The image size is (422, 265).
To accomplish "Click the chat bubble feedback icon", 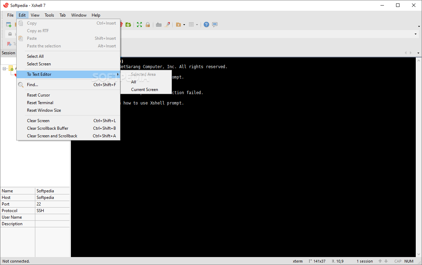I will pyautogui.click(x=215, y=25).
